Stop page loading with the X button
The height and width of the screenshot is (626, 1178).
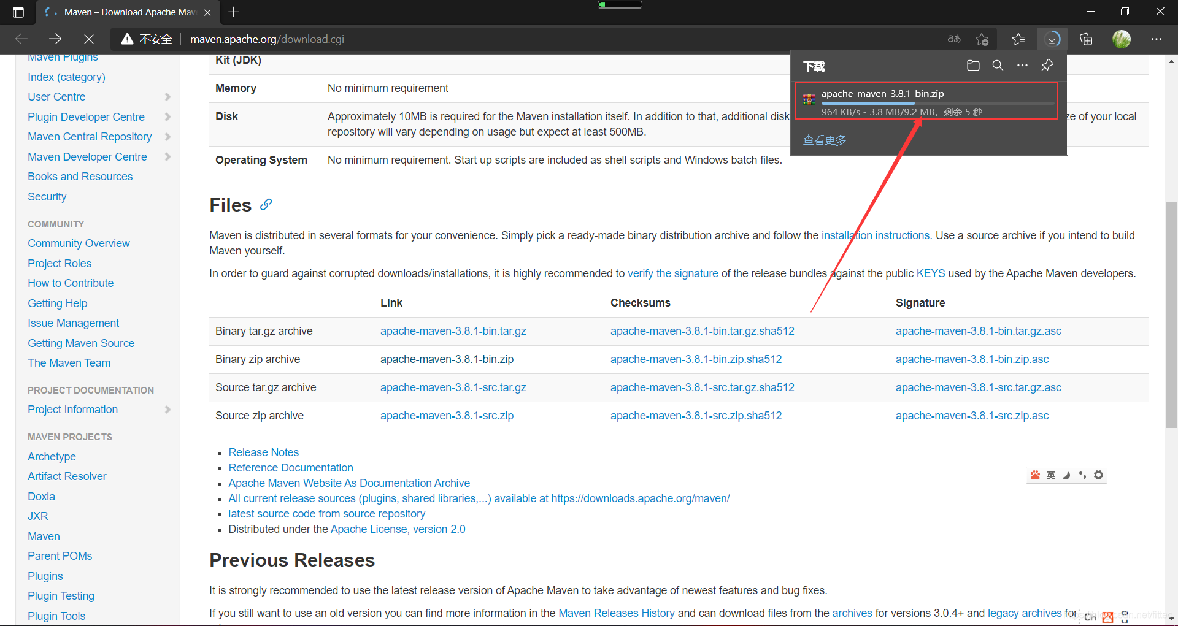[89, 39]
